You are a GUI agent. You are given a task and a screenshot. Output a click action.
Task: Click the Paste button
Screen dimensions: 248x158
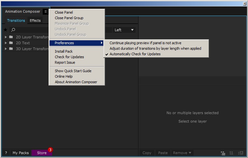pos(163,153)
